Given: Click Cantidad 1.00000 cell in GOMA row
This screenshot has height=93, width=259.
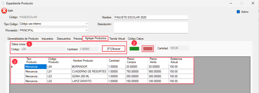Looking at the screenshot, I should [x=116, y=76].
